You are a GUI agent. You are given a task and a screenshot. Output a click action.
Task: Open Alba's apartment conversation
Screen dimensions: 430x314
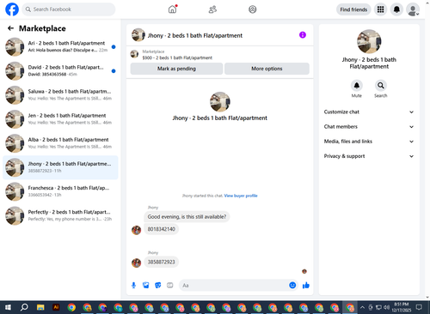tap(60, 143)
